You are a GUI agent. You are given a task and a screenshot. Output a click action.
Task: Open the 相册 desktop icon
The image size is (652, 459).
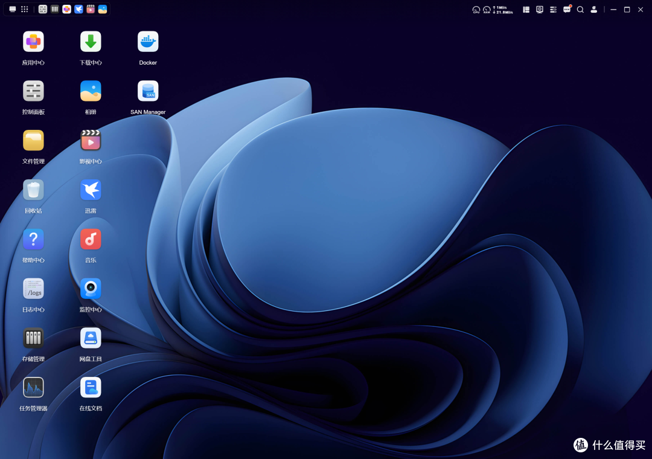tap(91, 91)
